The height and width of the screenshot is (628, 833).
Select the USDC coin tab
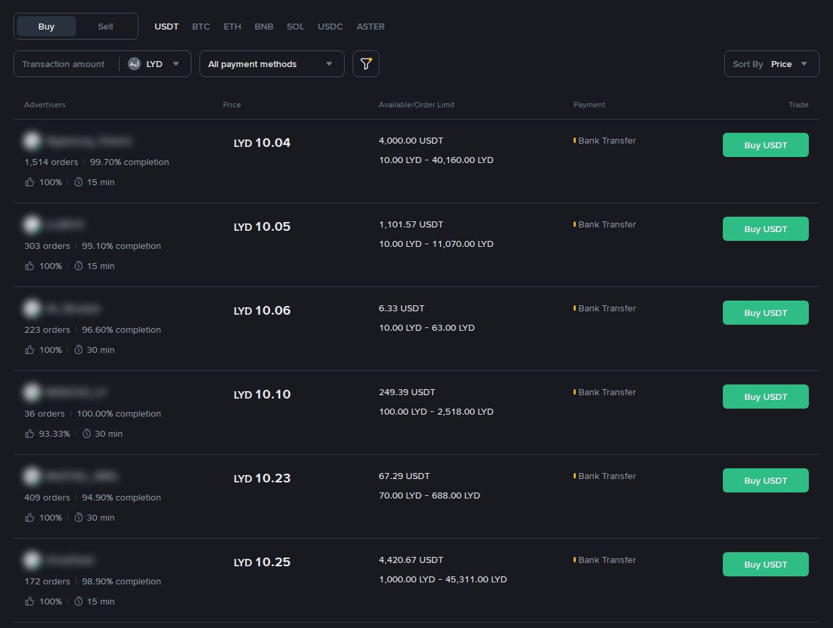pos(331,26)
